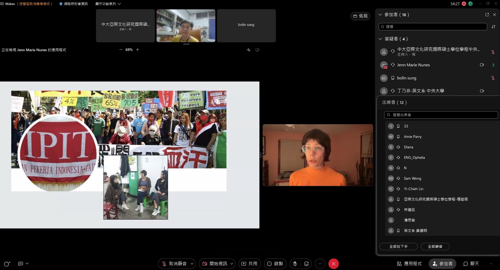Select attendee 林建廷

click(442, 210)
